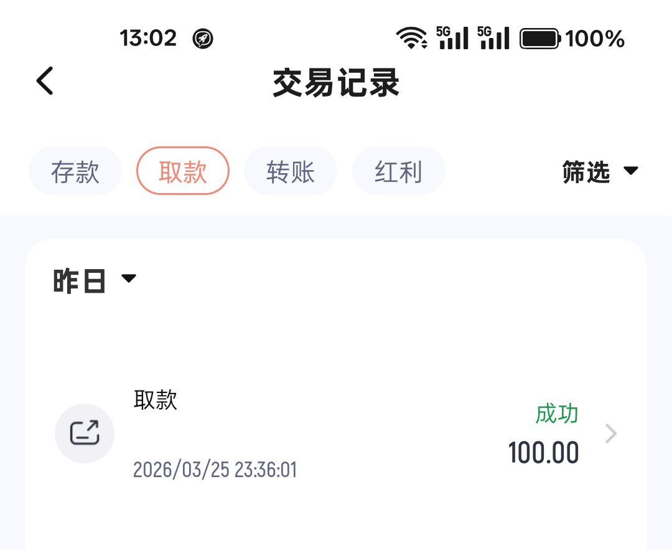Screen dimensions: 672x550
Task: Tap the second 5G signal icon
Action: point(493,38)
